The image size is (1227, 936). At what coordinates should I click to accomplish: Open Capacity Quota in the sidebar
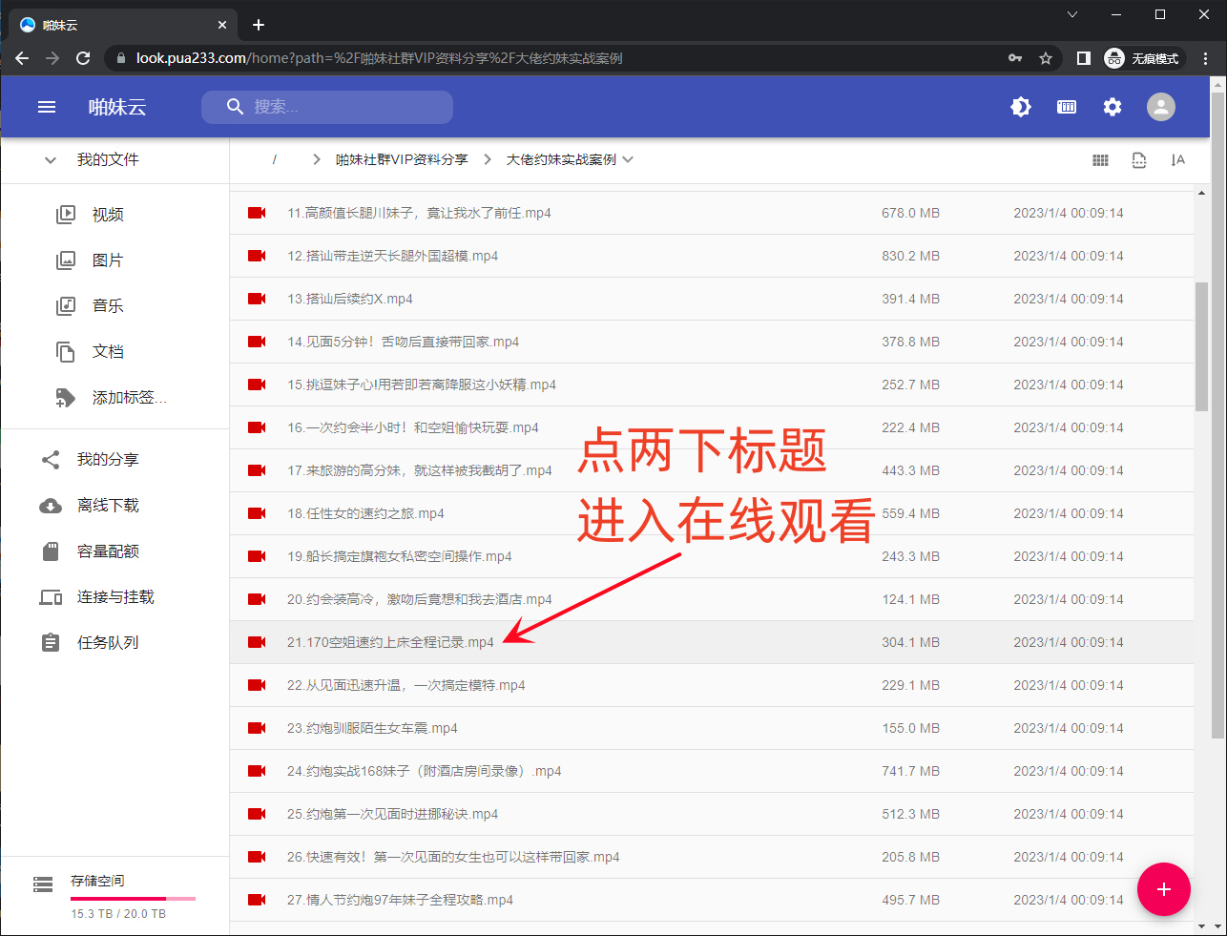pos(108,551)
